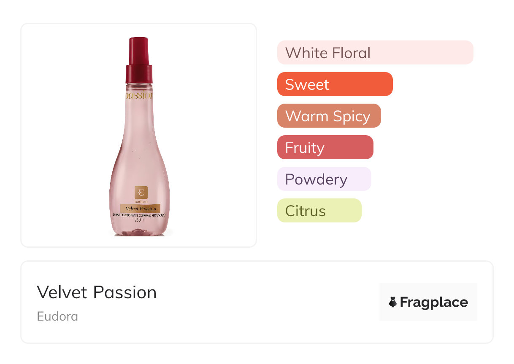This screenshot has width=514, height=364.
Task: Open the Velvet Passion fragrance title
Action: click(97, 292)
